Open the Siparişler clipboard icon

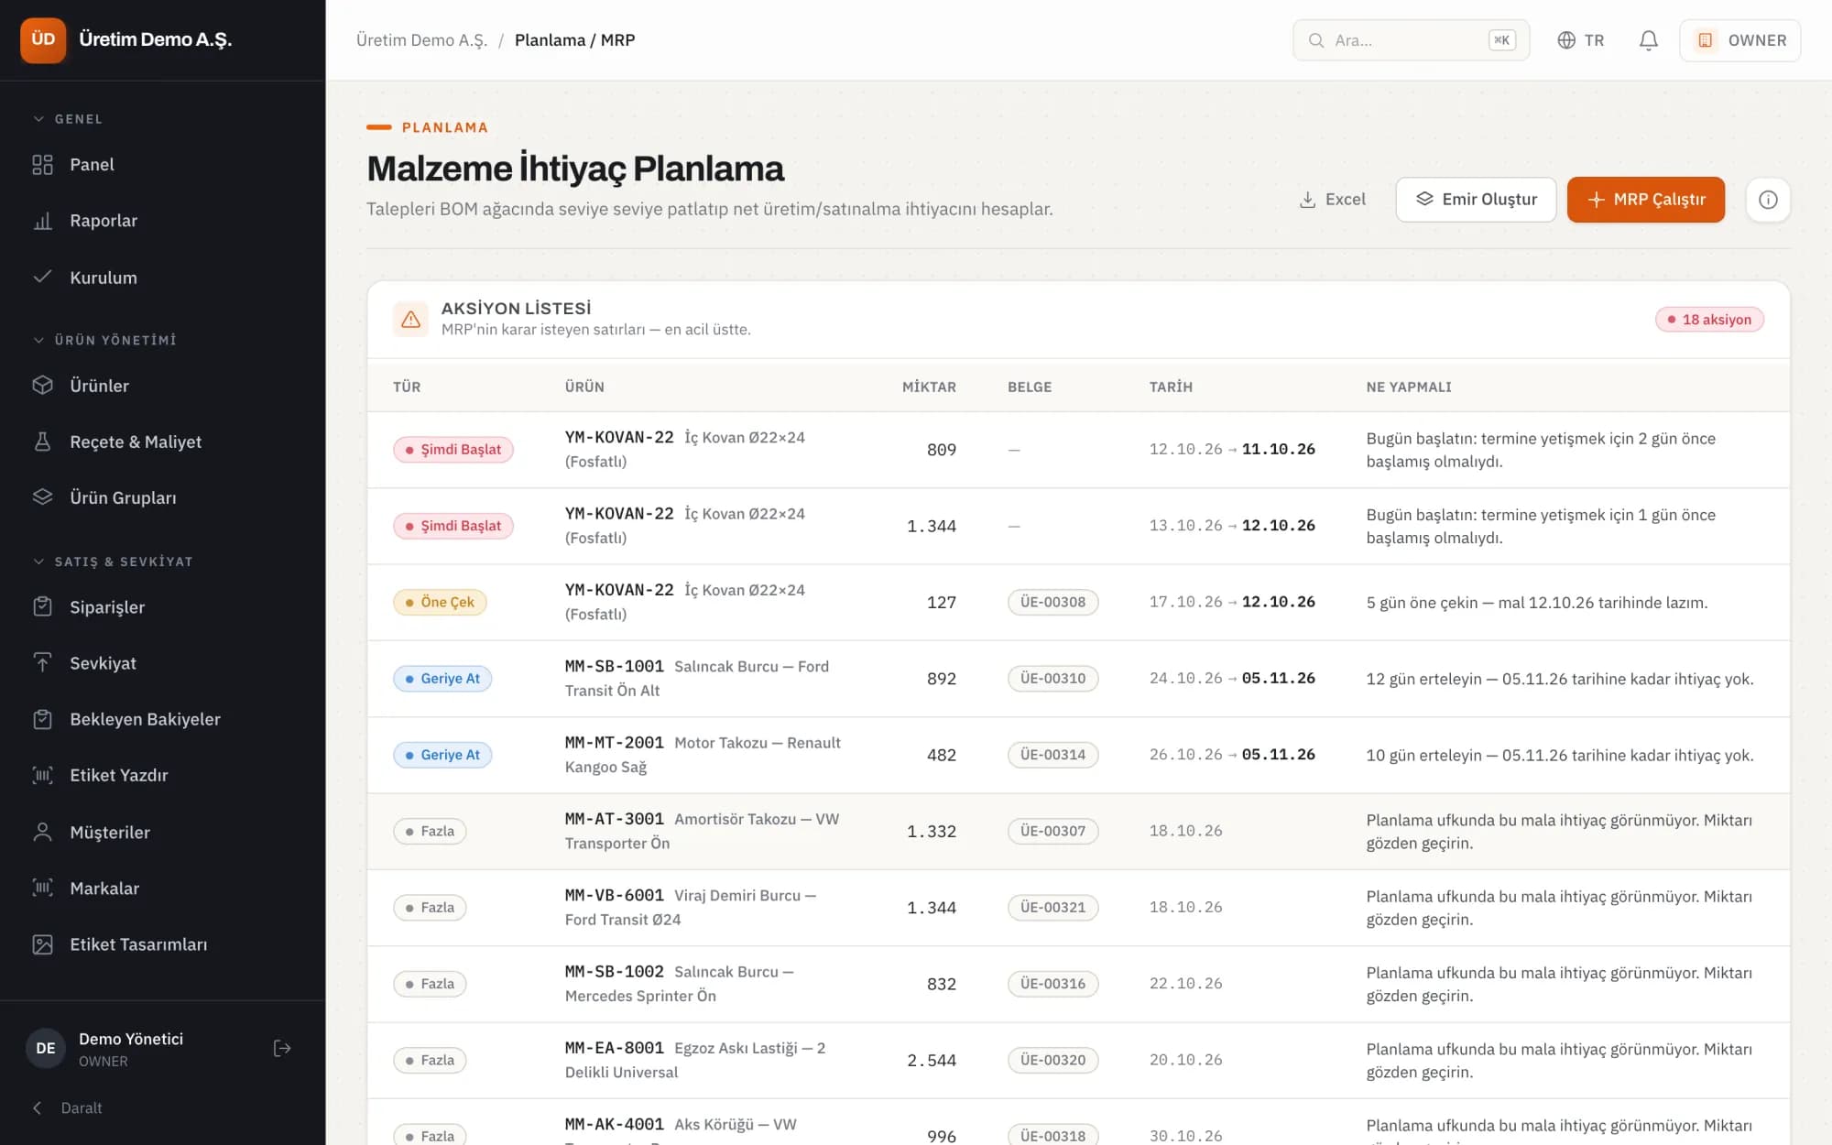coord(42,606)
